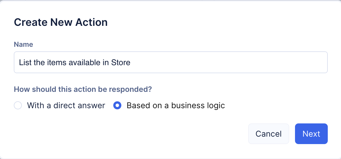The height and width of the screenshot is (159, 341).
Task: Click the word "available" inside the Name field
Action: pyautogui.click(x=84, y=62)
